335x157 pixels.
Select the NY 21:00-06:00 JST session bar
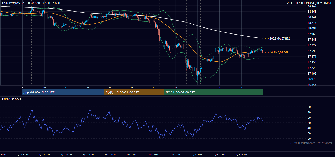click(x=214, y=92)
